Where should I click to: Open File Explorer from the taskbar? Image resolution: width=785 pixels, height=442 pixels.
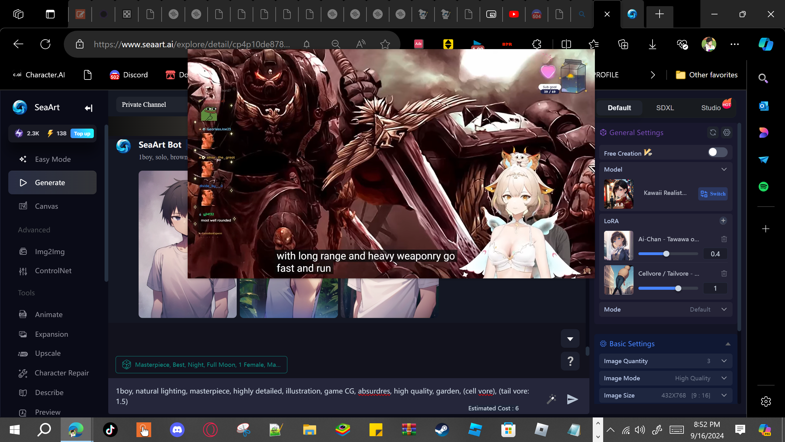(x=309, y=430)
